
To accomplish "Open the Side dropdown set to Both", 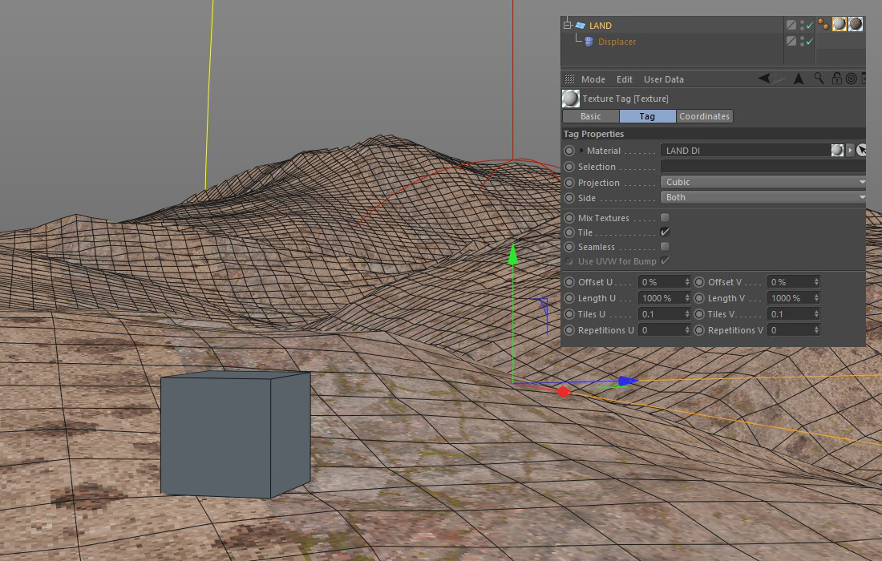I will (x=763, y=197).
